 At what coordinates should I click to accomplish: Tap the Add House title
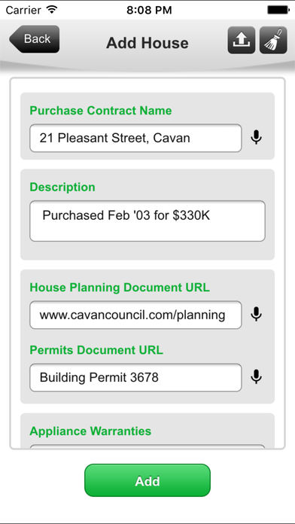(x=147, y=43)
